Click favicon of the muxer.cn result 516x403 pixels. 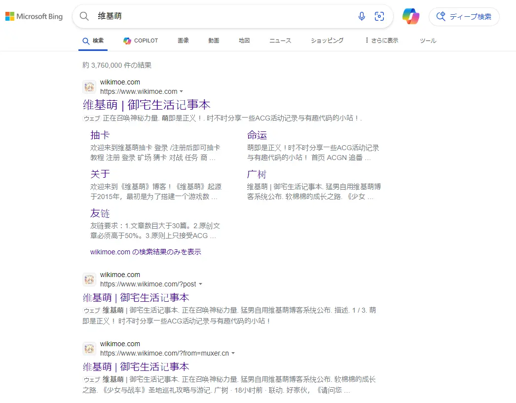pos(89,349)
